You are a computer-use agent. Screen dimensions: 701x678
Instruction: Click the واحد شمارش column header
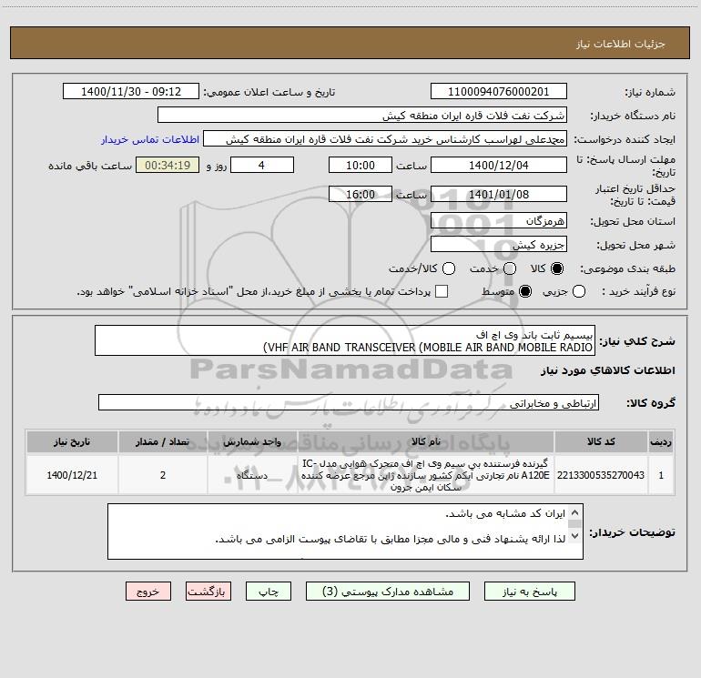click(252, 441)
